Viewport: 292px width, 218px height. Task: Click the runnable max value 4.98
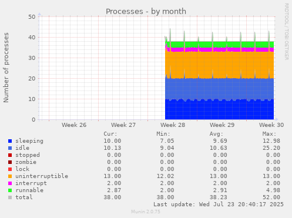(273, 190)
